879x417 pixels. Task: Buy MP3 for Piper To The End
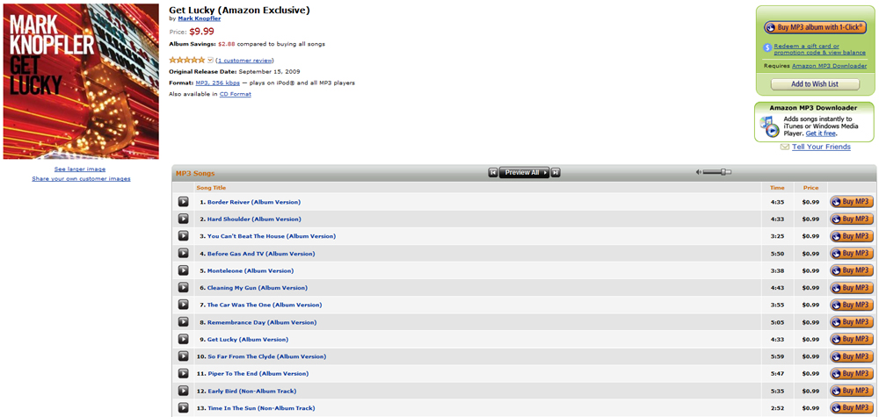852,373
